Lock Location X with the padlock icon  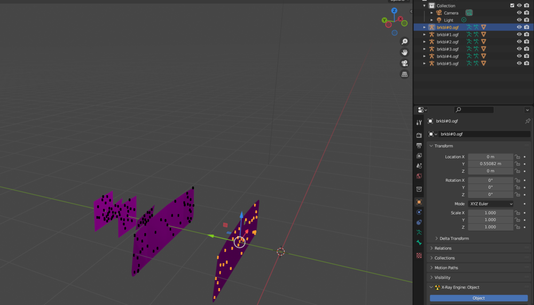(517, 157)
